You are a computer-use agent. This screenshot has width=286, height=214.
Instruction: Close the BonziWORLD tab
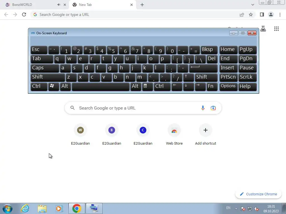pyautogui.click(x=65, y=5)
